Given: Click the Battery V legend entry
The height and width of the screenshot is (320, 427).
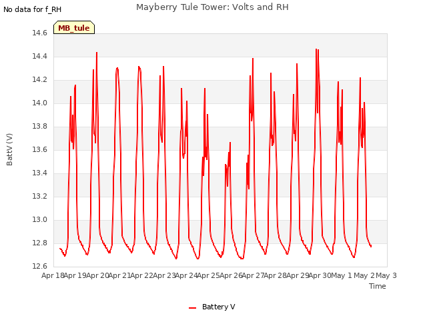Looking at the screenshot, I should [x=212, y=307].
